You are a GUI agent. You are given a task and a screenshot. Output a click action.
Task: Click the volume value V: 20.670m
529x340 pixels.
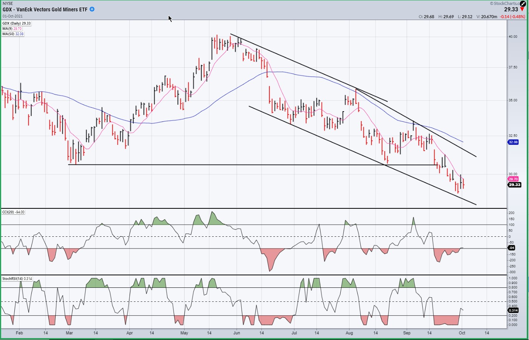pos(487,17)
